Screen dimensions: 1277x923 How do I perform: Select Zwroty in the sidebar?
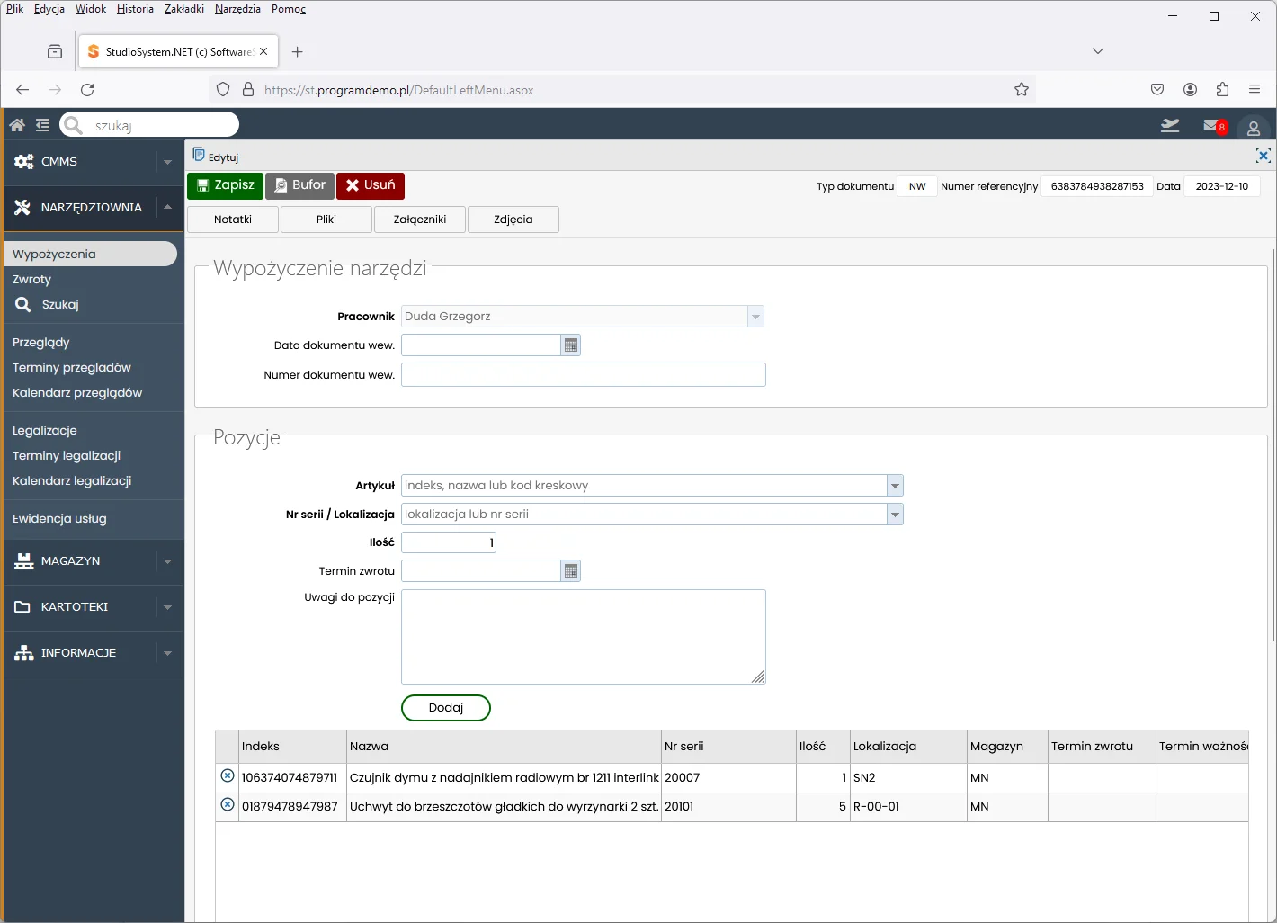[32, 280]
